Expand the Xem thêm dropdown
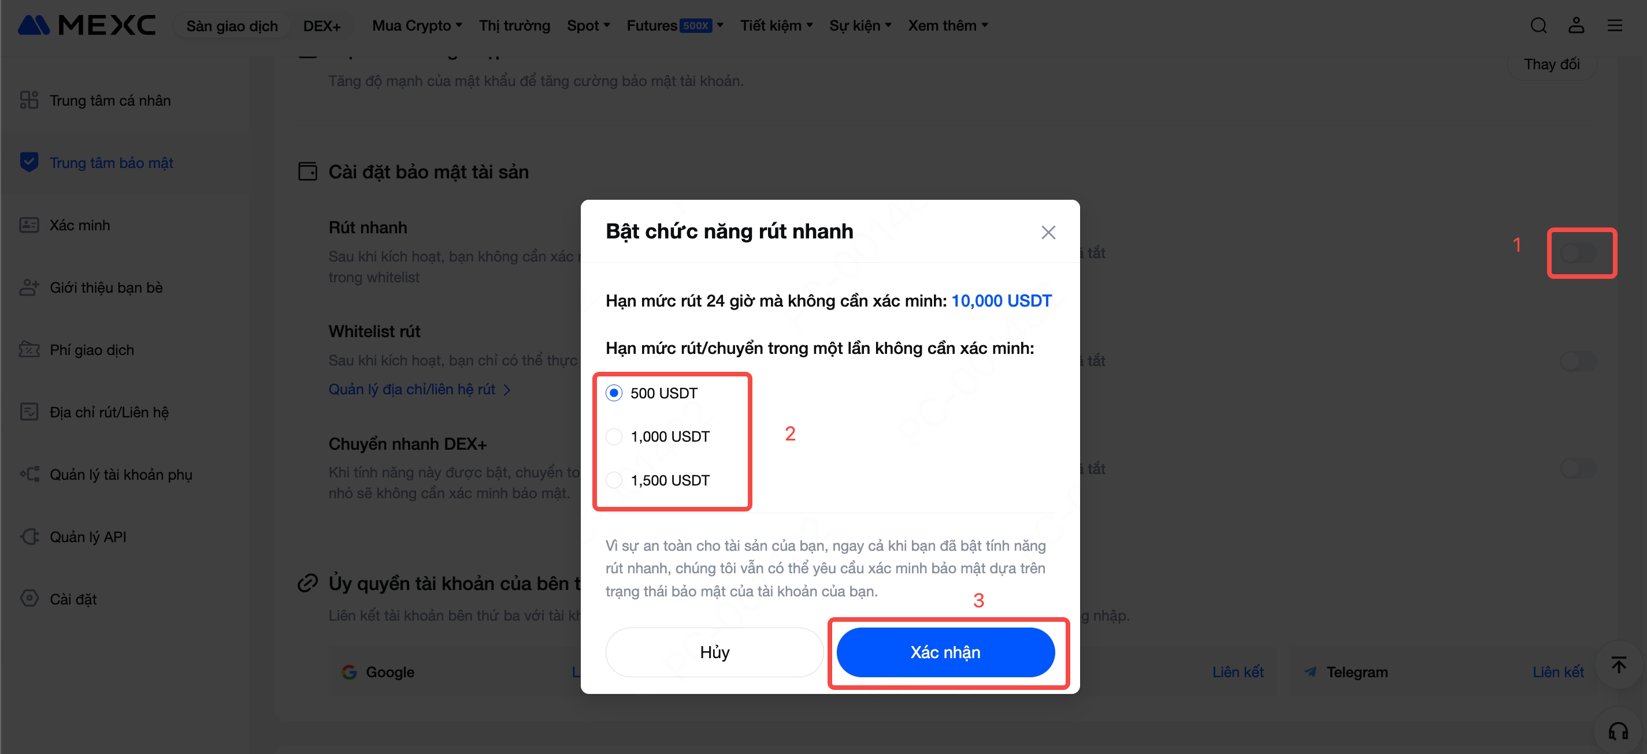The image size is (1647, 754). [948, 25]
